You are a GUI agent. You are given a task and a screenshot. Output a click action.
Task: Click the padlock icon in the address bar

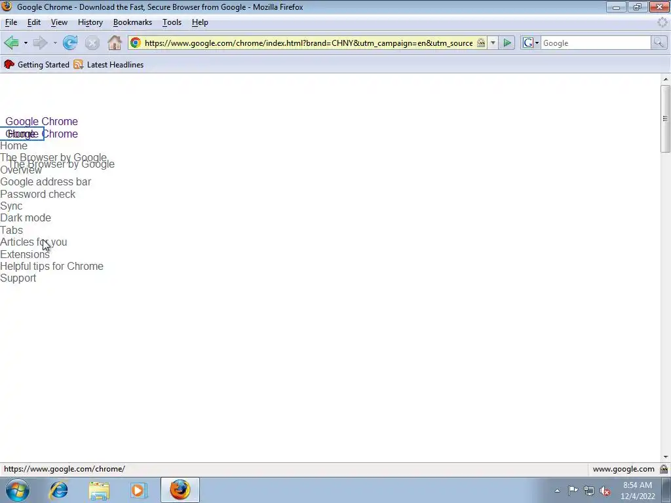pos(481,43)
